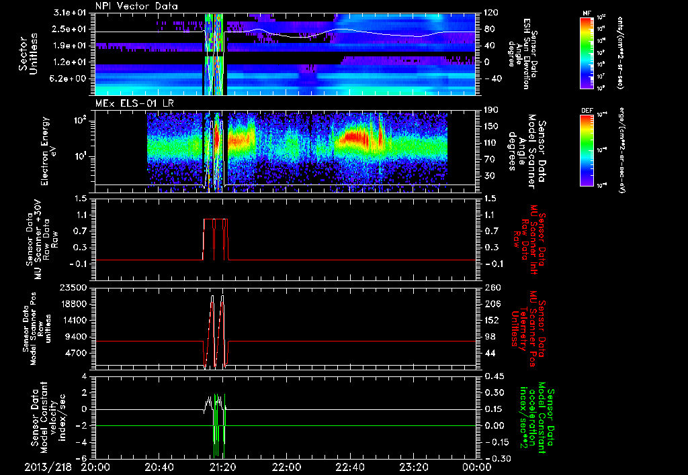Click the NPI Vector Data panel title
The width and height of the screenshot is (688, 475).
pos(137,6)
